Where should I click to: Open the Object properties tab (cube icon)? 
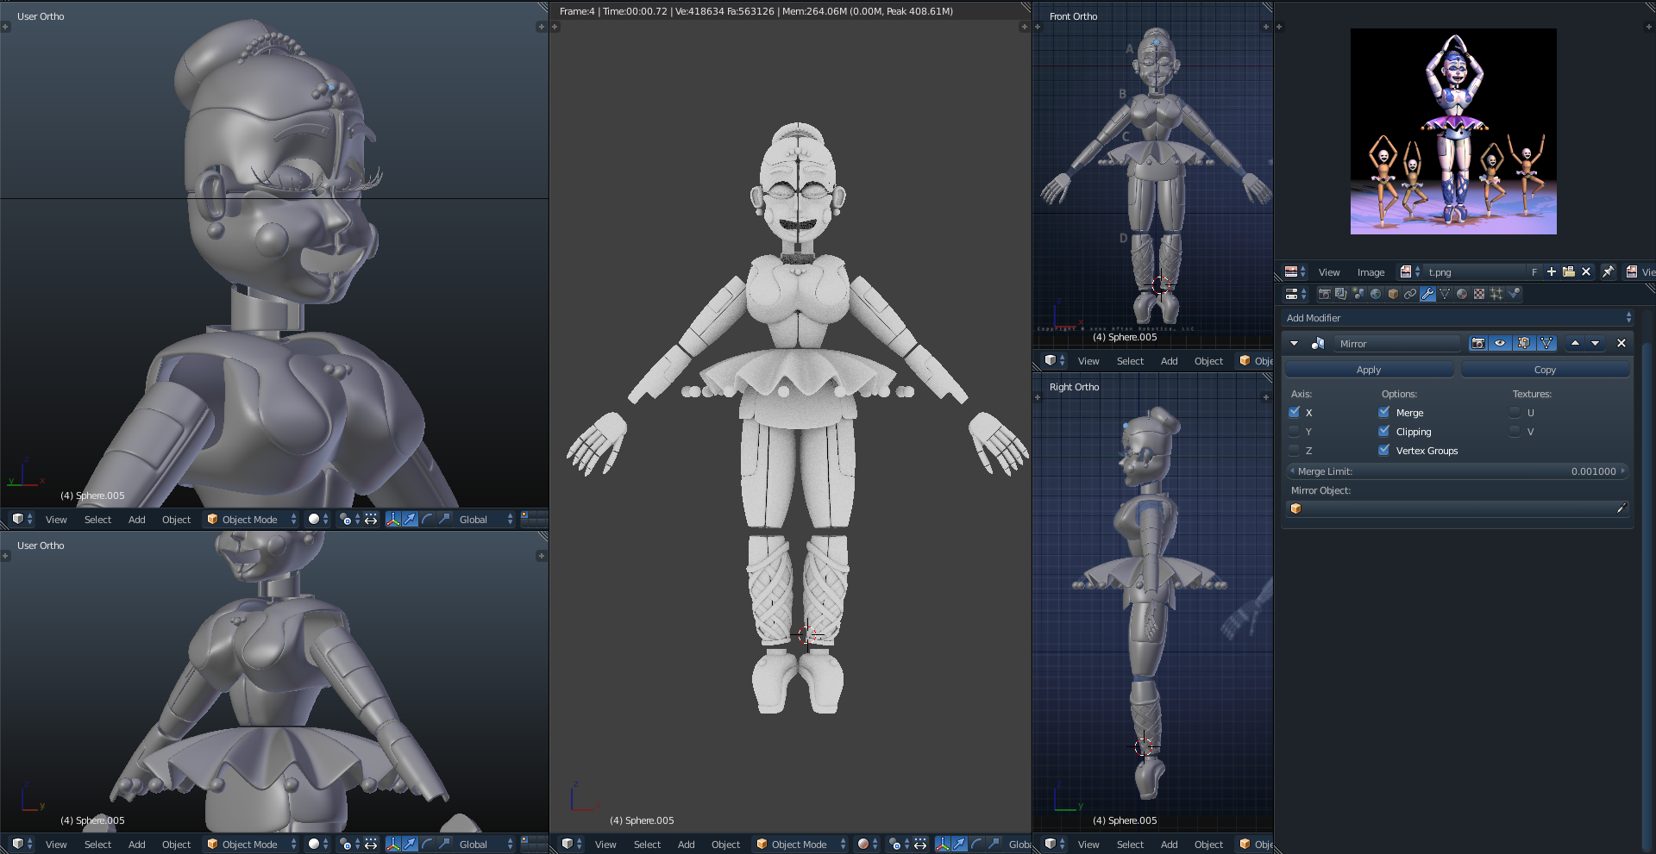coord(1393,294)
